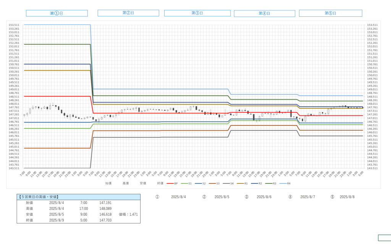Image resolution: width=391 pixels, height=244 pixels.
Task: Click the 終値 legend label
Action: point(160,183)
